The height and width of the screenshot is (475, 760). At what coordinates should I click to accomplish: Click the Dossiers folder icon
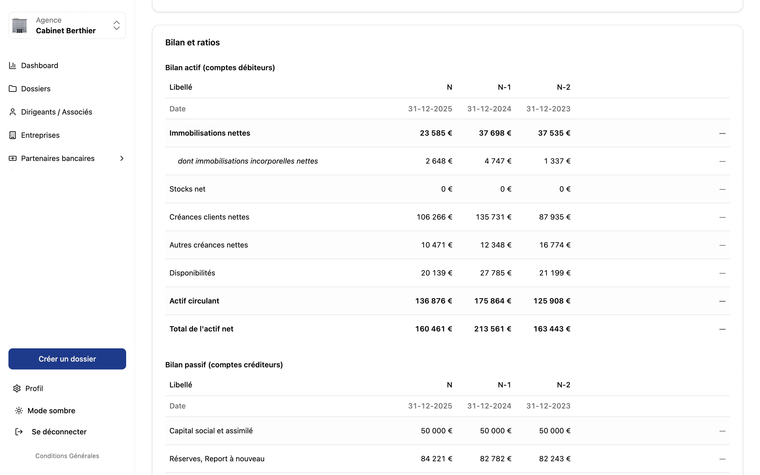click(x=13, y=89)
